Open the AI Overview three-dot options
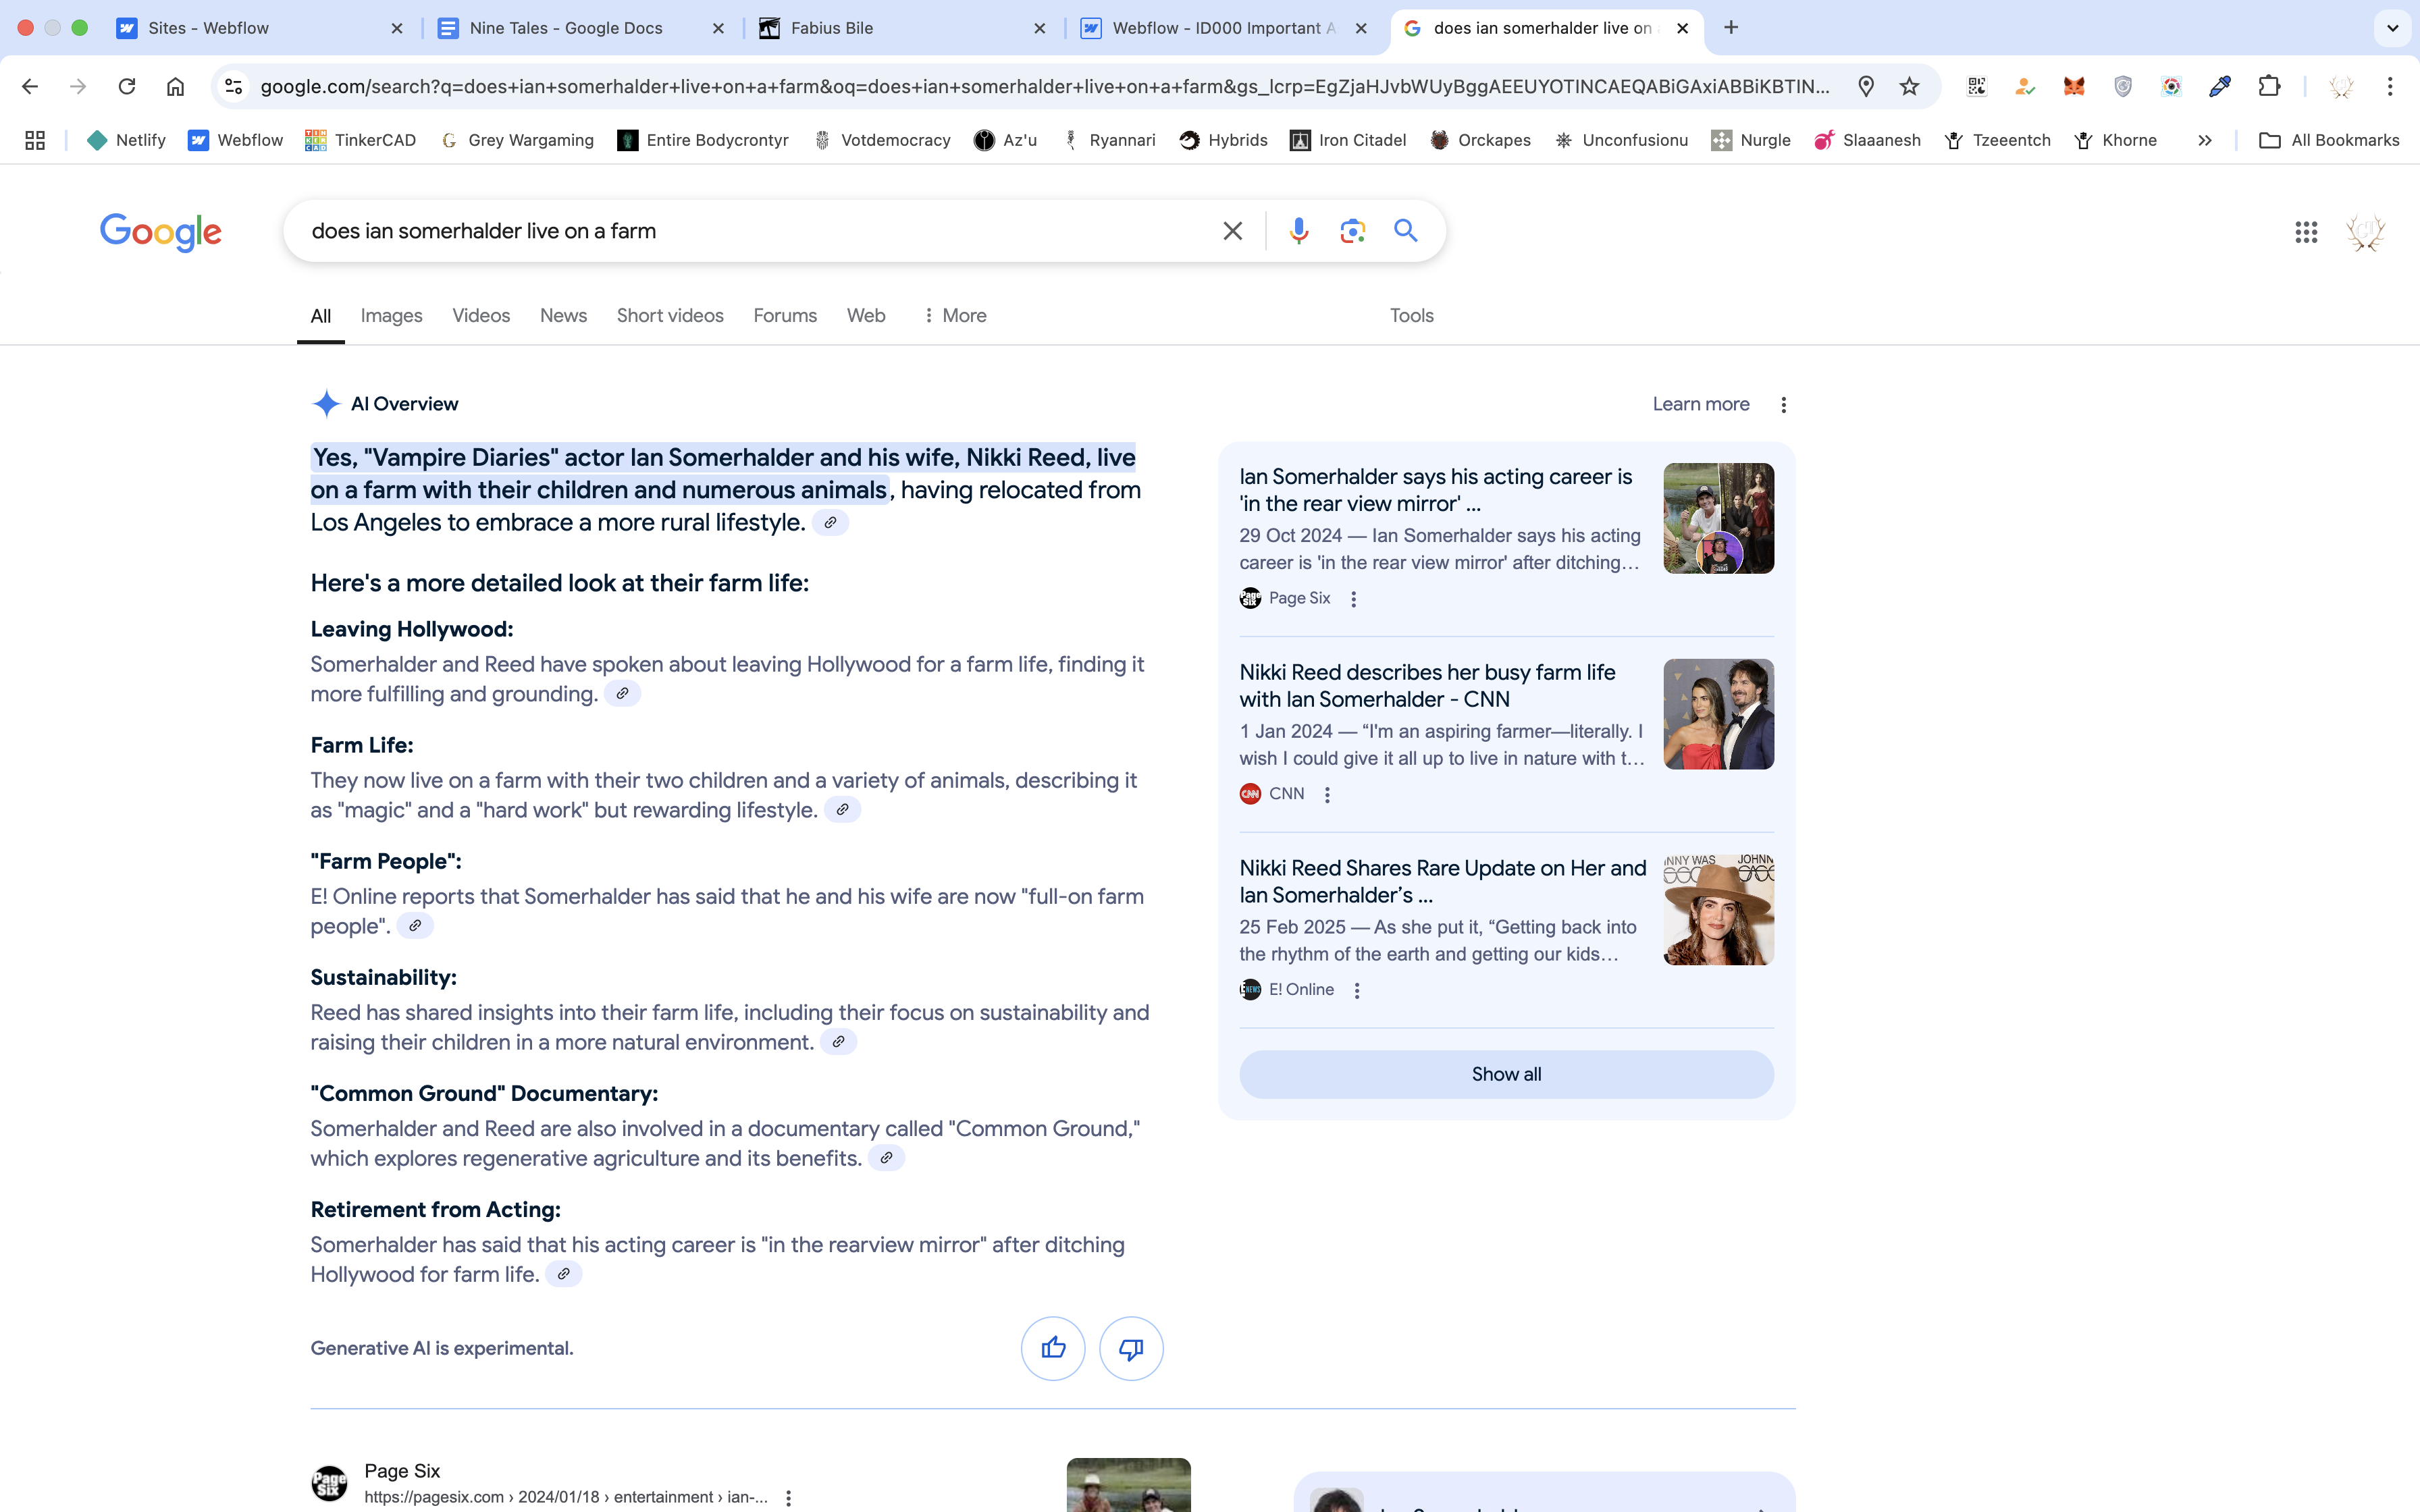This screenshot has height=1512, width=2420. pyautogui.click(x=1783, y=404)
